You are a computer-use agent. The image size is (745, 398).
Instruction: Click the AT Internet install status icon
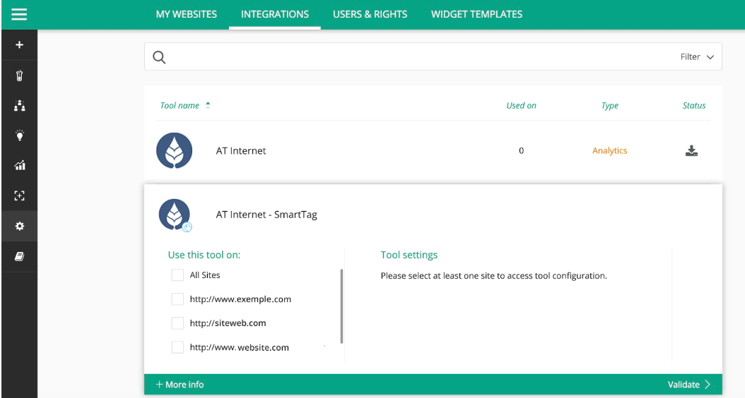point(691,151)
